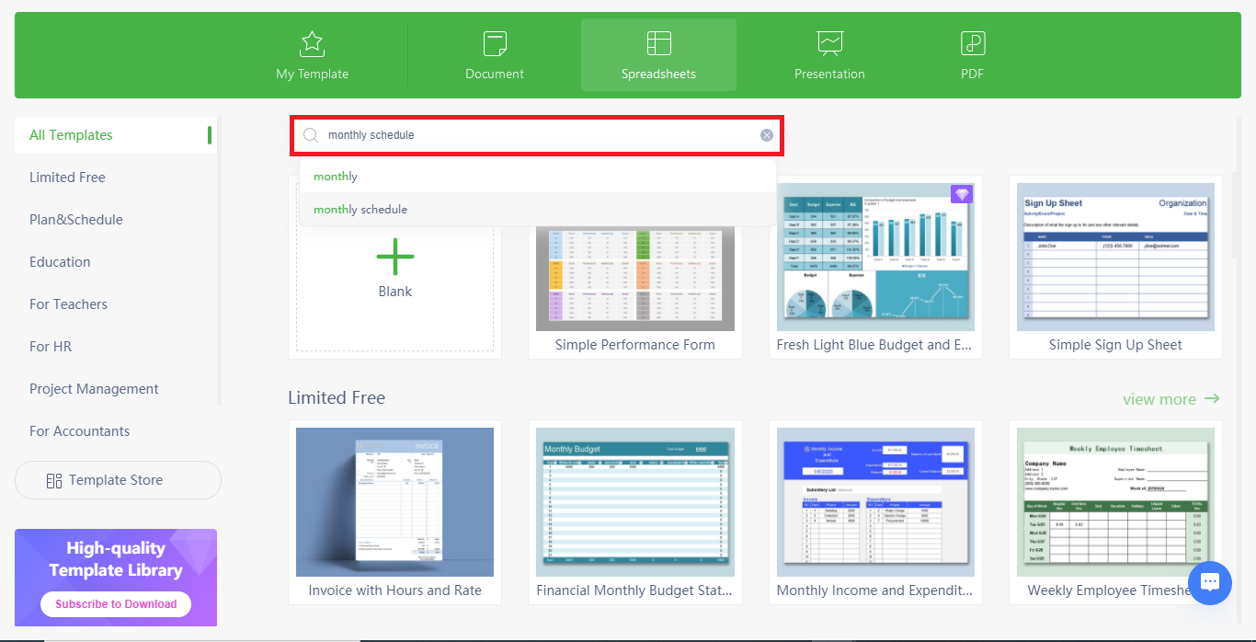Click the 'Blank' label text
This screenshot has height=642, width=1256.
click(x=395, y=292)
